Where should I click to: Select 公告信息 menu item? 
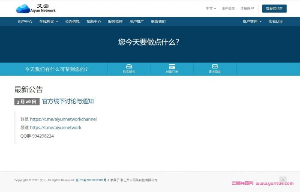(x=72, y=21)
